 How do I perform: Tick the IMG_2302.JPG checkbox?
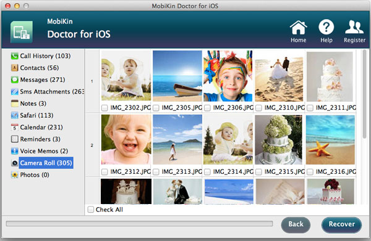pyautogui.click(x=104, y=108)
